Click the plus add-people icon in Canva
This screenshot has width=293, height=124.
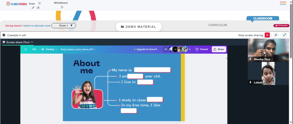pos(190,49)
